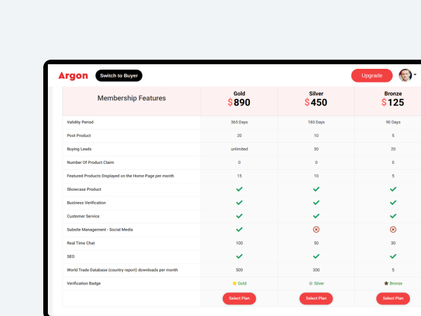Open the user profile avatar
The width and height of the screenshot is (421, 316).
pyautogui.click(x=405, y=75)
